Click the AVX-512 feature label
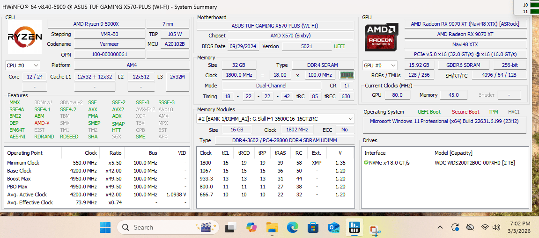 point(145,109)
